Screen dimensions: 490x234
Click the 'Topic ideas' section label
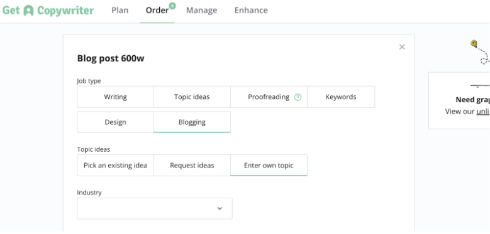point(94,149)
